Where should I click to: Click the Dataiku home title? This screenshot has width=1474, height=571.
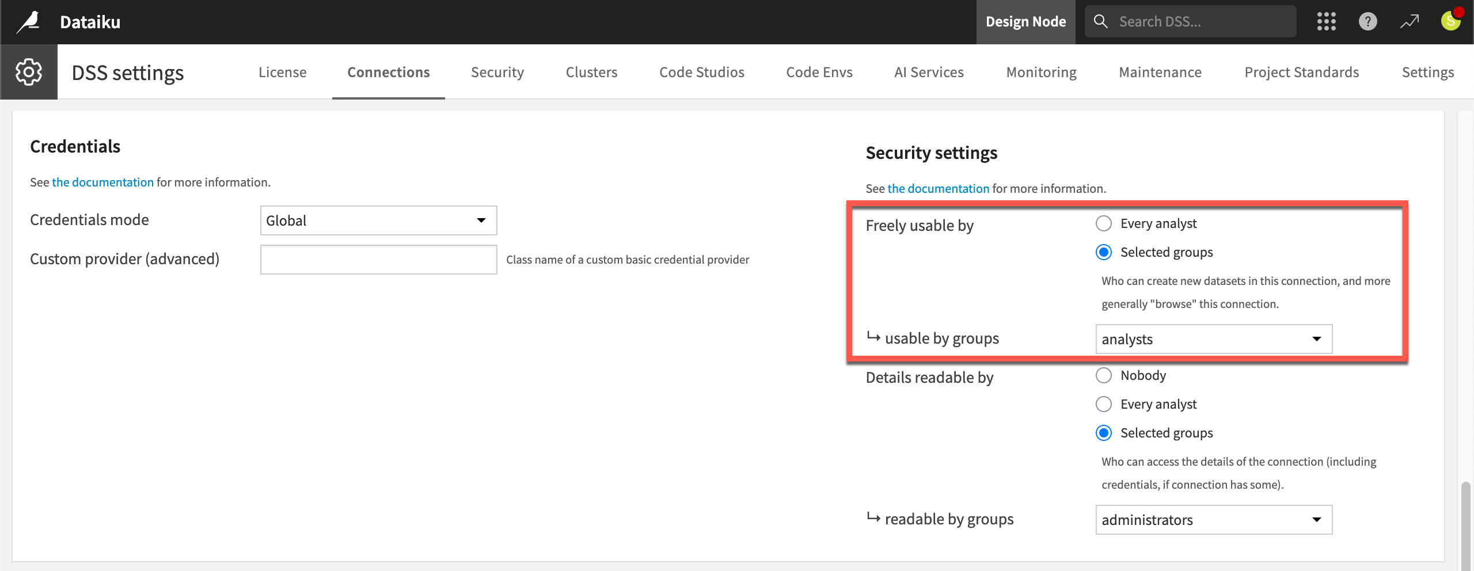coord(90,22)
